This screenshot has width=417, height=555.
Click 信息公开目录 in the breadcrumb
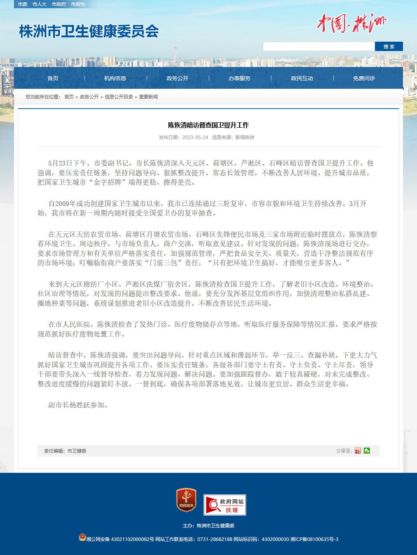(x=119, y=97)
